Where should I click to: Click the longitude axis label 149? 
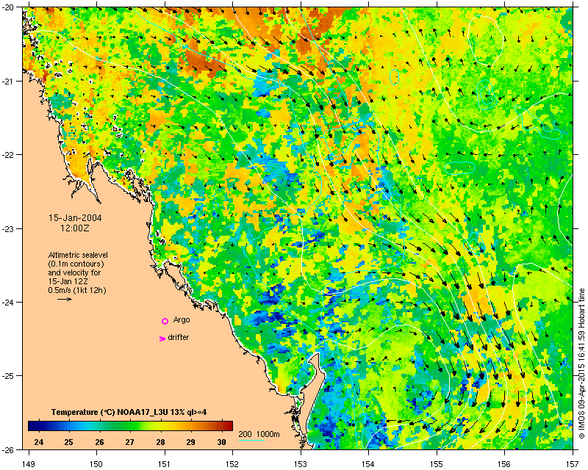[x=29, y=463]
